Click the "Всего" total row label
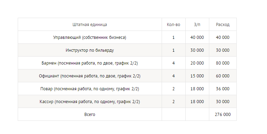The image size is (267, 134). pyautogui.click(x=90, y=115)
